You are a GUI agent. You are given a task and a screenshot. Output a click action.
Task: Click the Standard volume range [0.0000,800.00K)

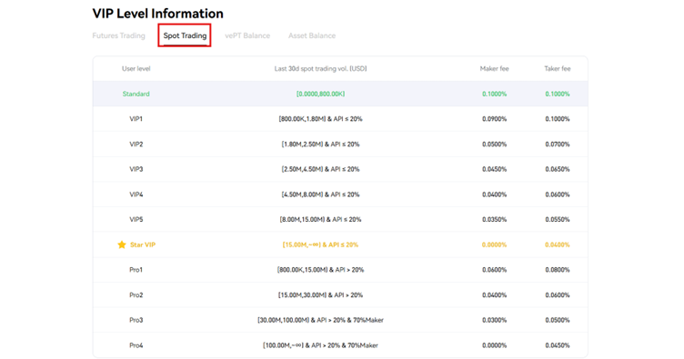point(320,94)
